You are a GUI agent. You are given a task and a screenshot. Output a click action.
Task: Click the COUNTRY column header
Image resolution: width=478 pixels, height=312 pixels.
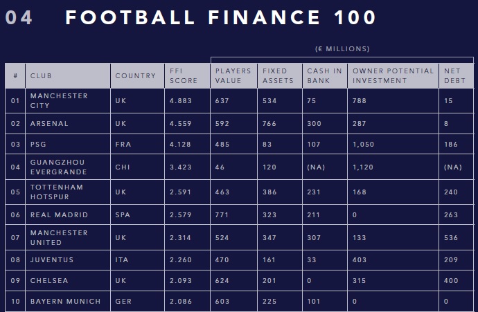(137, 76)
